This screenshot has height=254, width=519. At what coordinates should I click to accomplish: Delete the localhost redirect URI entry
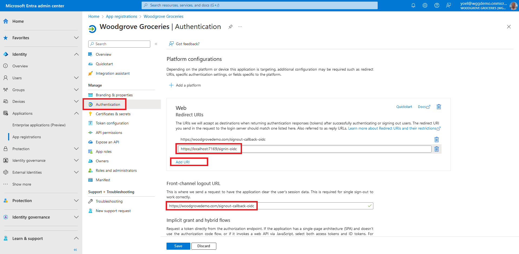[436, 149]
